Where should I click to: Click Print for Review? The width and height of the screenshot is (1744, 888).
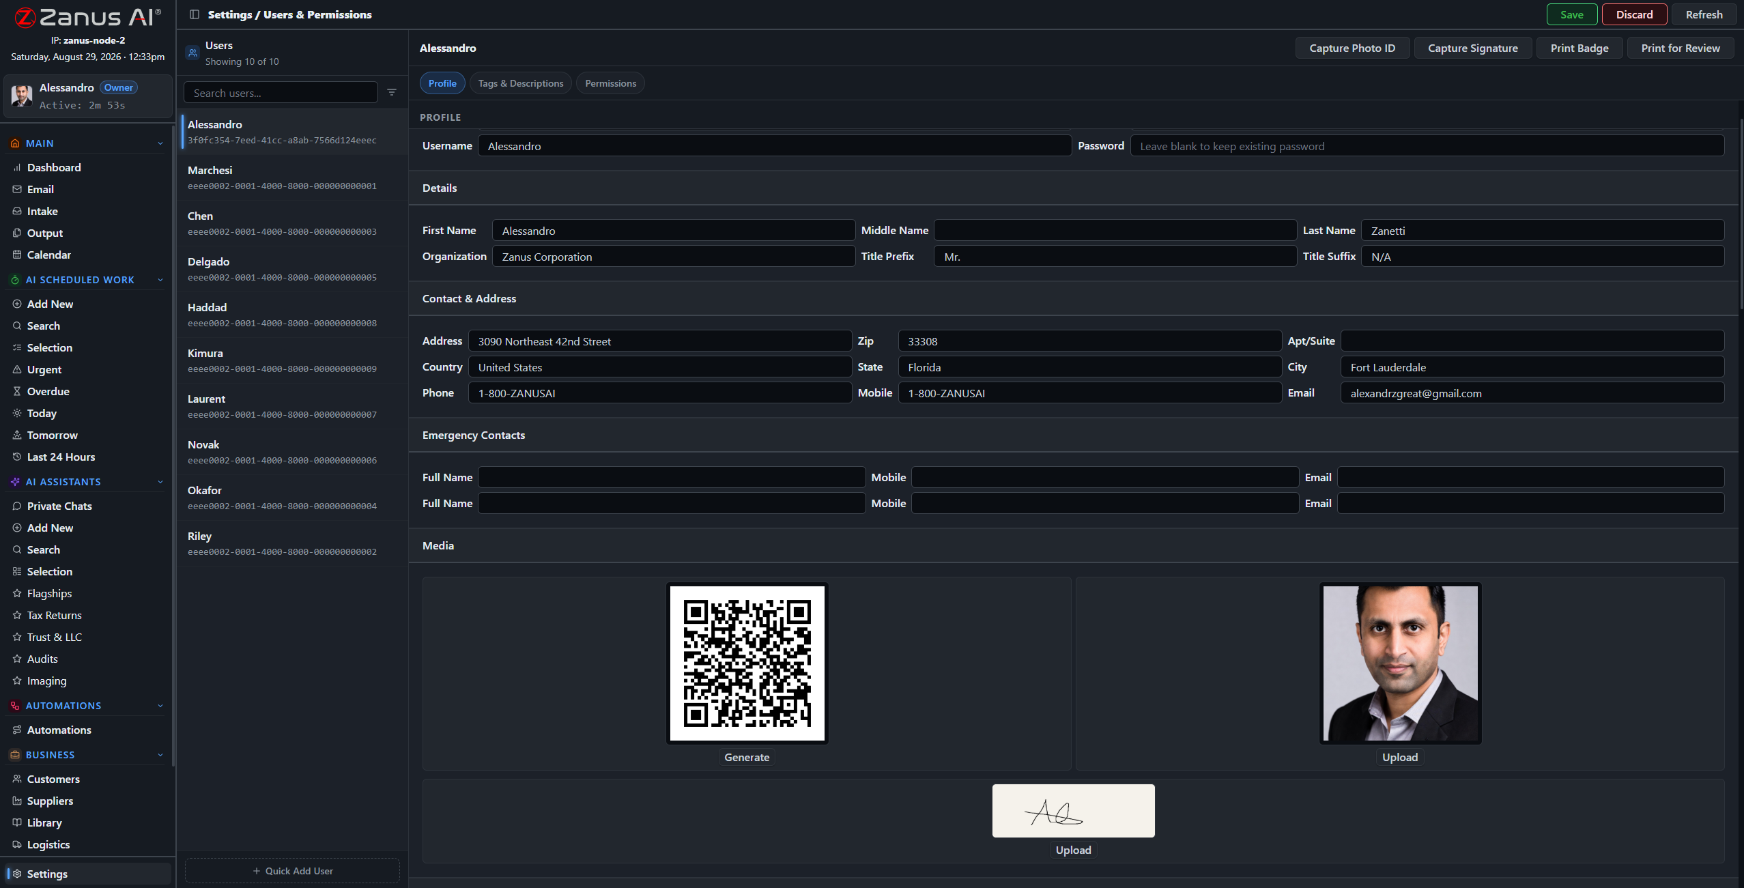(x=1681, y=48)
